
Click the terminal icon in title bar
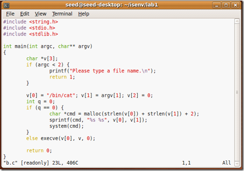(7, 5)
